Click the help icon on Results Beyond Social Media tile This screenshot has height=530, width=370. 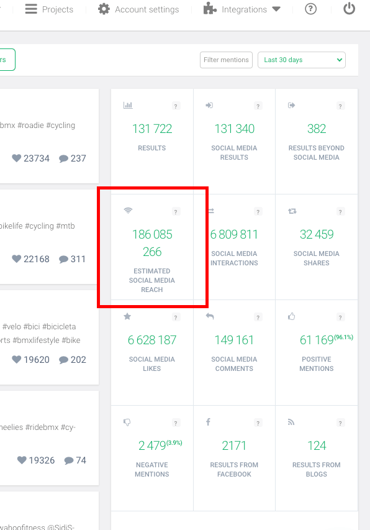pos(340,106)
